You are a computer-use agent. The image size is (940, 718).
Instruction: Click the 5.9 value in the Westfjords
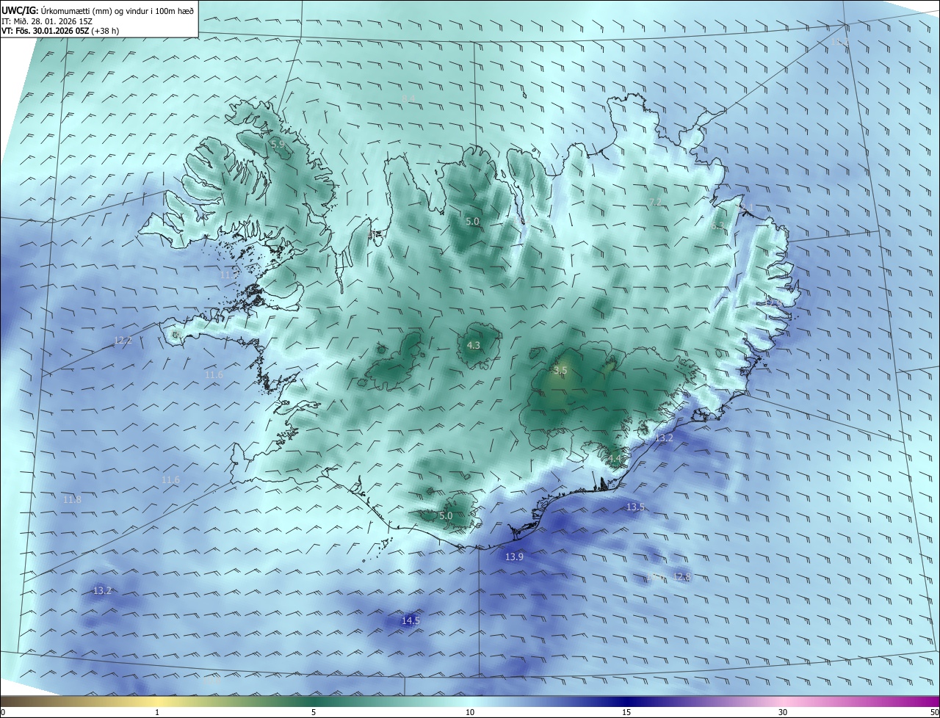point(278,145)
